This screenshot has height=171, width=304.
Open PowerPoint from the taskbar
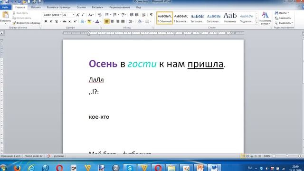click(200, 168)
